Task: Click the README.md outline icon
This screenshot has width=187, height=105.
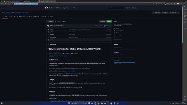Action: click(48, 44)
